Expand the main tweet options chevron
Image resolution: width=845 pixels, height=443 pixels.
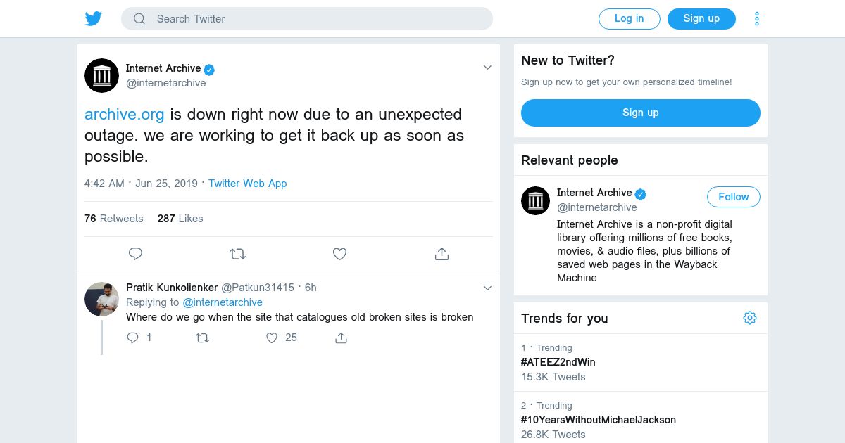pyautogui.click(x=487, y=68)
